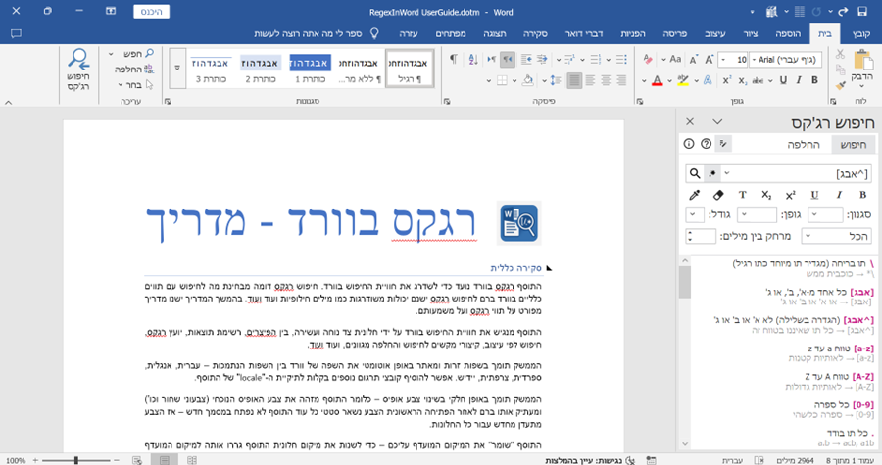Screen dimensions: 882x465
Task: Open the גודל (Size) dropdown in regex pane
Action: [694, 214]
